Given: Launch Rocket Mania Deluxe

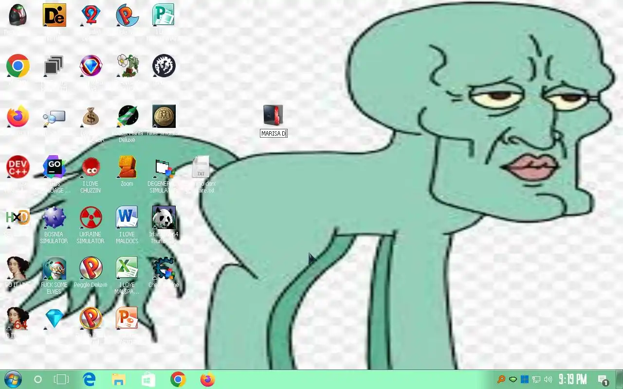Looking at the screenshot, I should pyautogui.click(x=127, y=116).
